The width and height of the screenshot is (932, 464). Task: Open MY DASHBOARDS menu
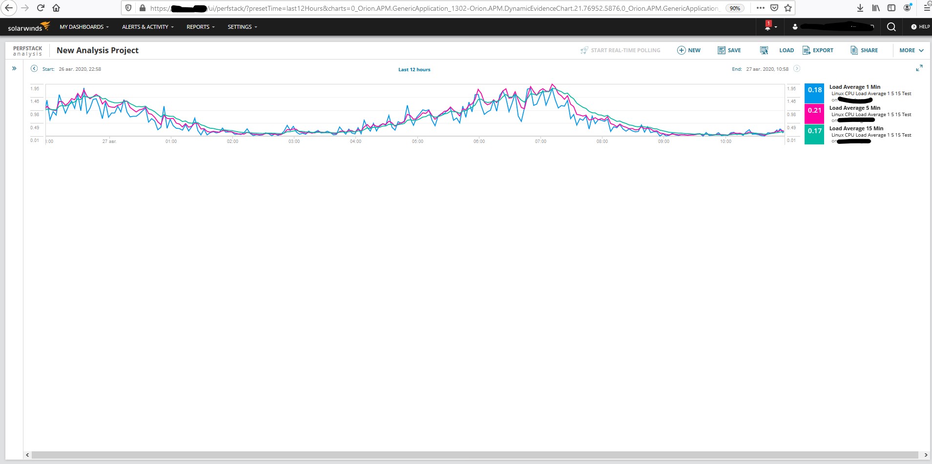coord(84,27)
